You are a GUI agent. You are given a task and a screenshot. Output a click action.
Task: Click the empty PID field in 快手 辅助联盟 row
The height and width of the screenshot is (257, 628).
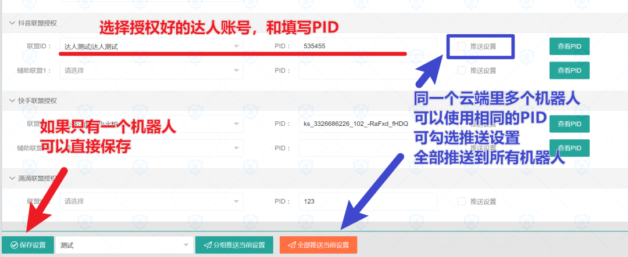(367, 148)
